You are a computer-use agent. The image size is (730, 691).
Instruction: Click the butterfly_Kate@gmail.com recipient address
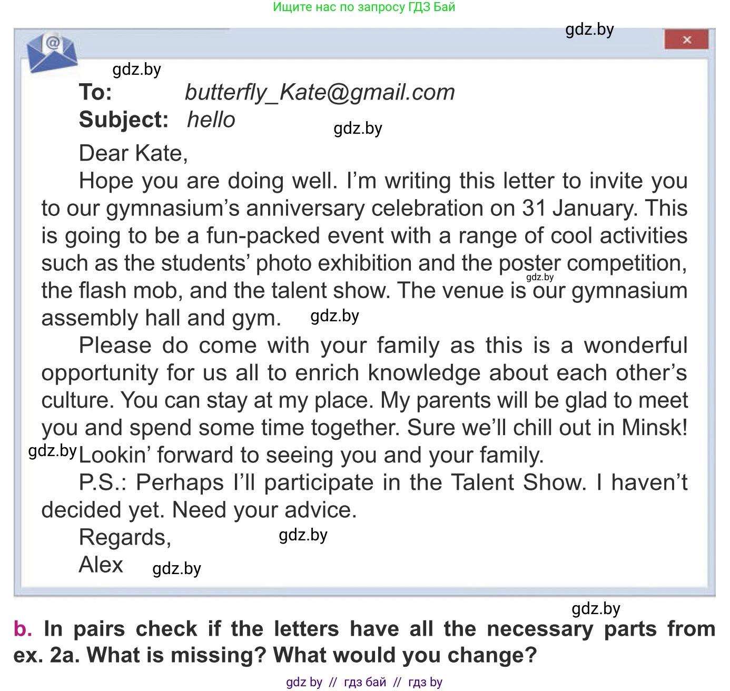tap(320, 92)
